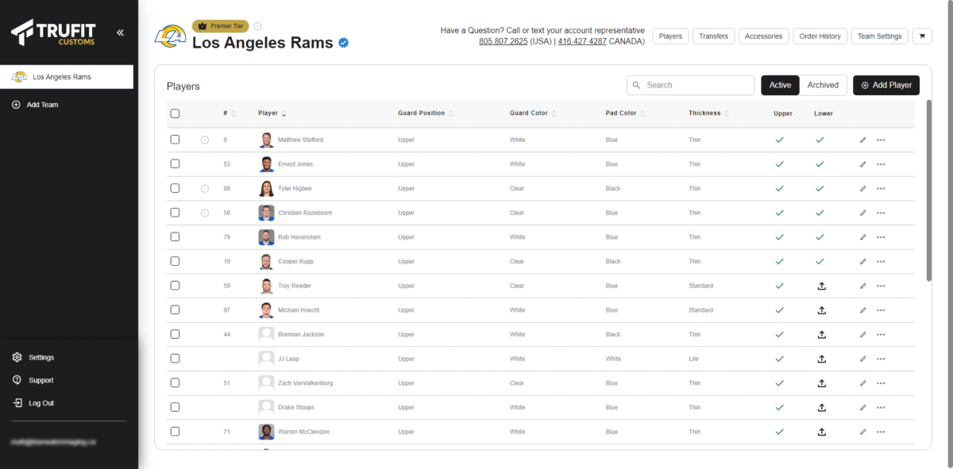Open more options for Tyler Higbee
Screen dimensions: 953x469
[881, 189]
